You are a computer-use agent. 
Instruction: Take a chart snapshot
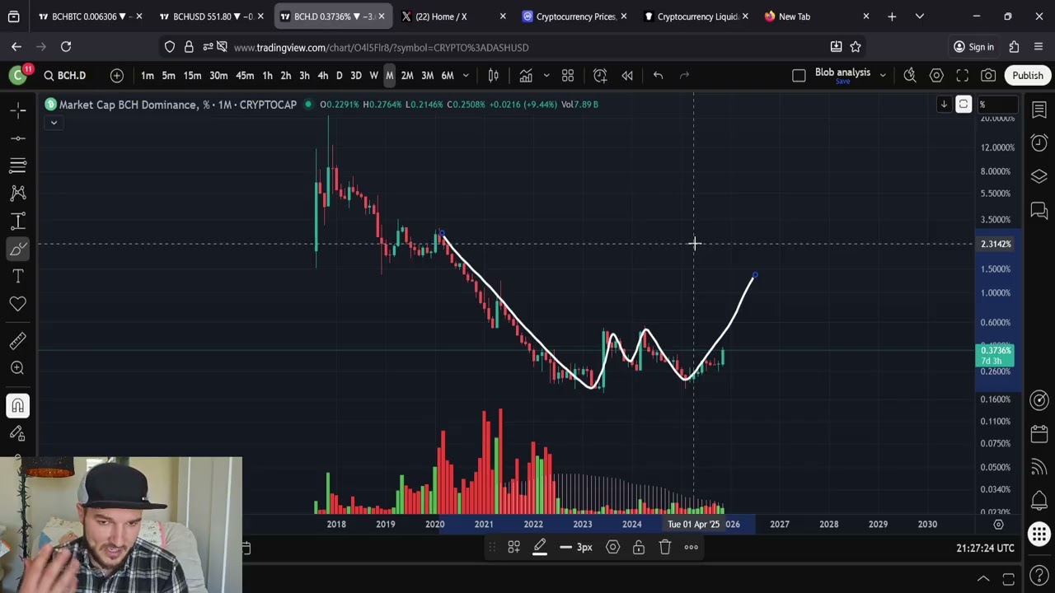pyautogui.click(x=988, y=76)
